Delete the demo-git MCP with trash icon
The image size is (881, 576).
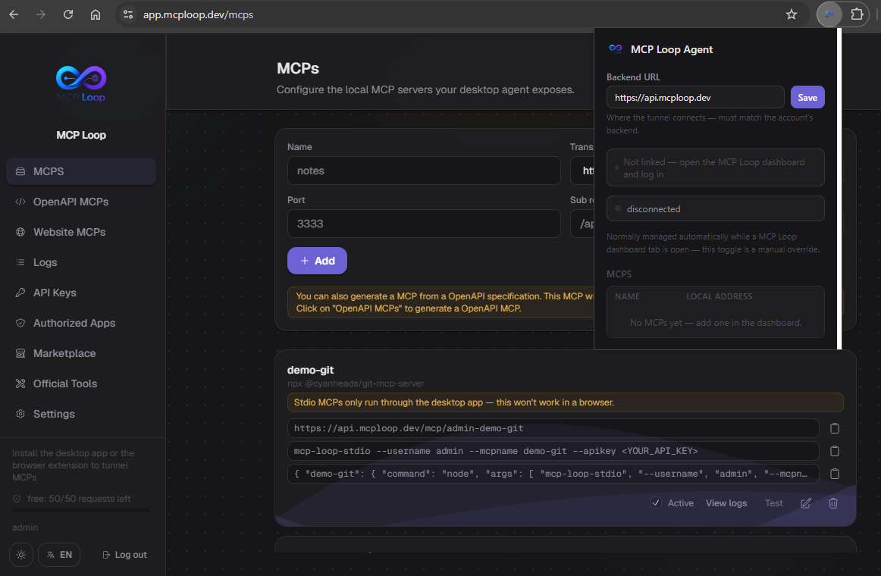[x=833, y=503]
